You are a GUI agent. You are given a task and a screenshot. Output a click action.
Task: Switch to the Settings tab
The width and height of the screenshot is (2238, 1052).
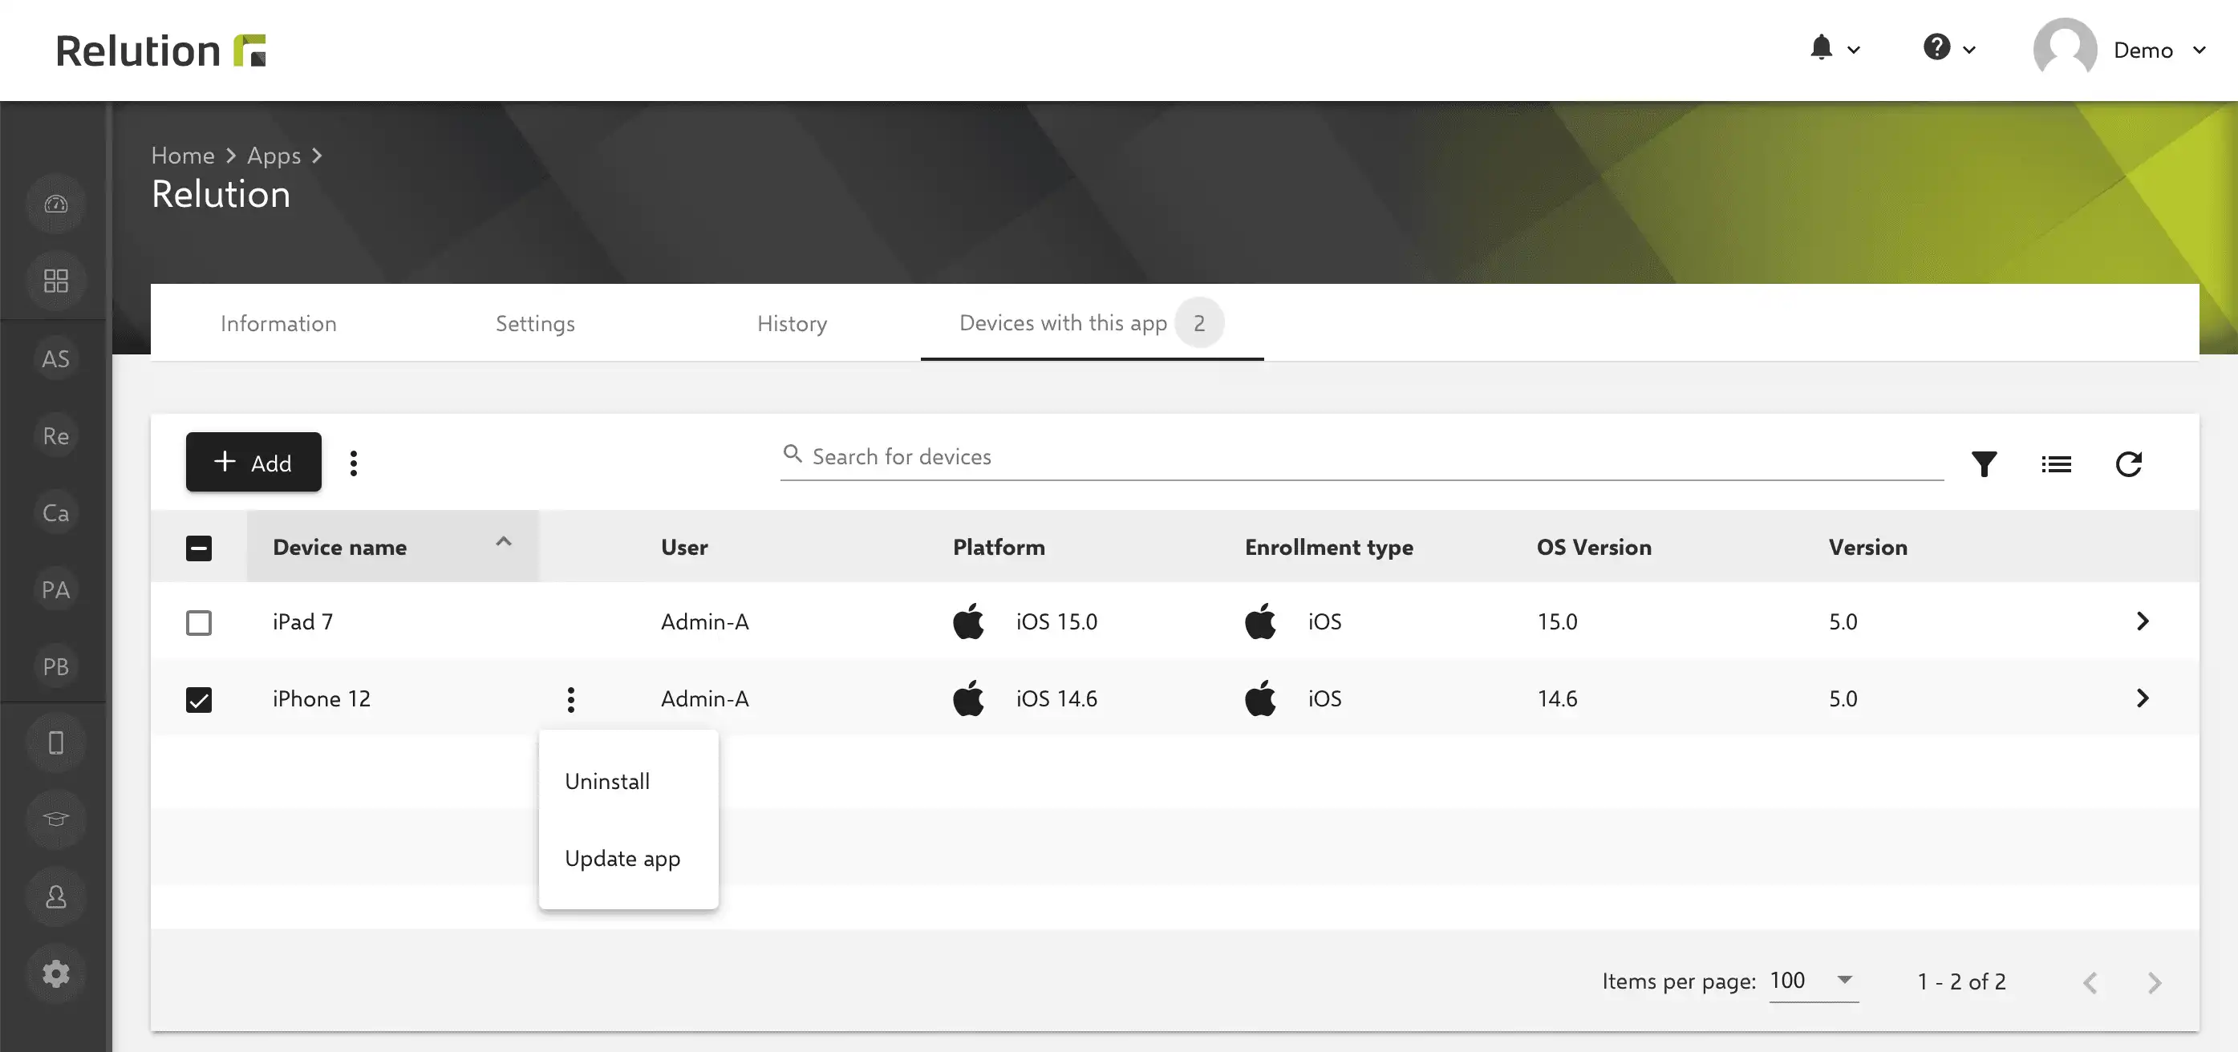tap(535, 323)
